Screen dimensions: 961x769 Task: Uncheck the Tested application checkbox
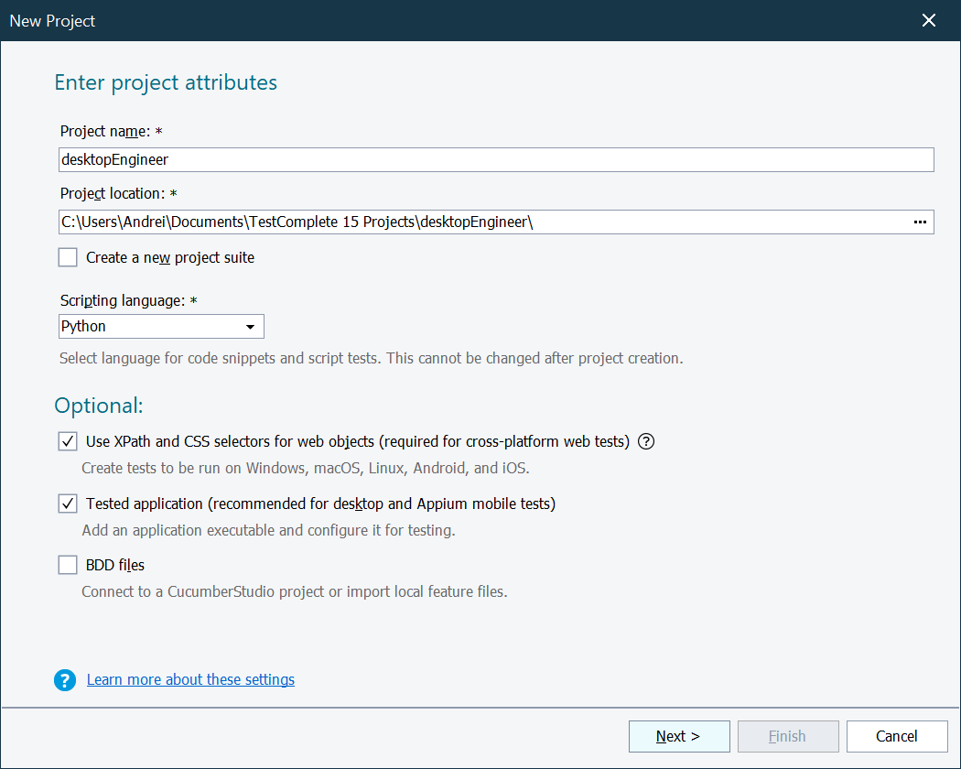click(x=68, y=504)
